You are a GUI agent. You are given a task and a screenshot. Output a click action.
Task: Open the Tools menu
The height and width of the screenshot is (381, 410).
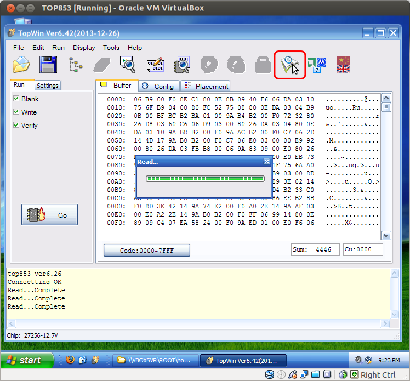click(x=111, y=48)
